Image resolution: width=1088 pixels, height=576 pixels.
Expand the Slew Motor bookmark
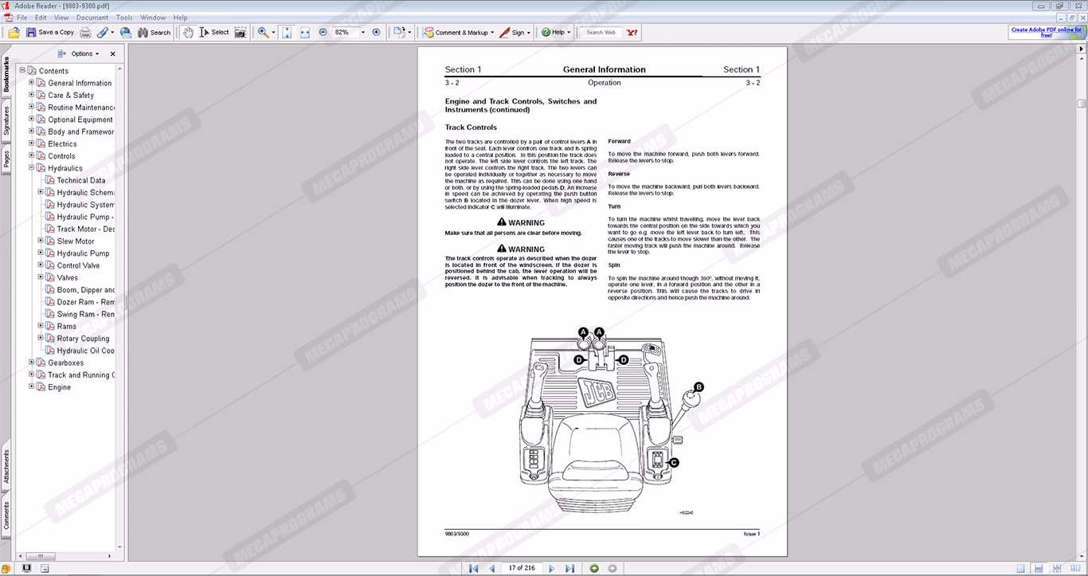click(x=40, y=241)
